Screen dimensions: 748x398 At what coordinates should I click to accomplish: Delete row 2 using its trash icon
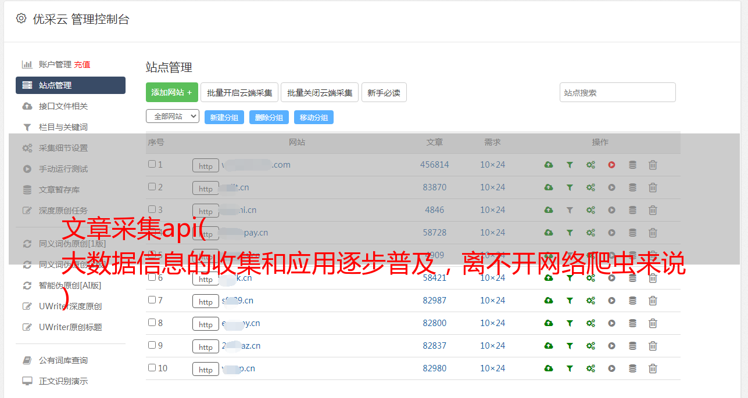coord(653,187)
